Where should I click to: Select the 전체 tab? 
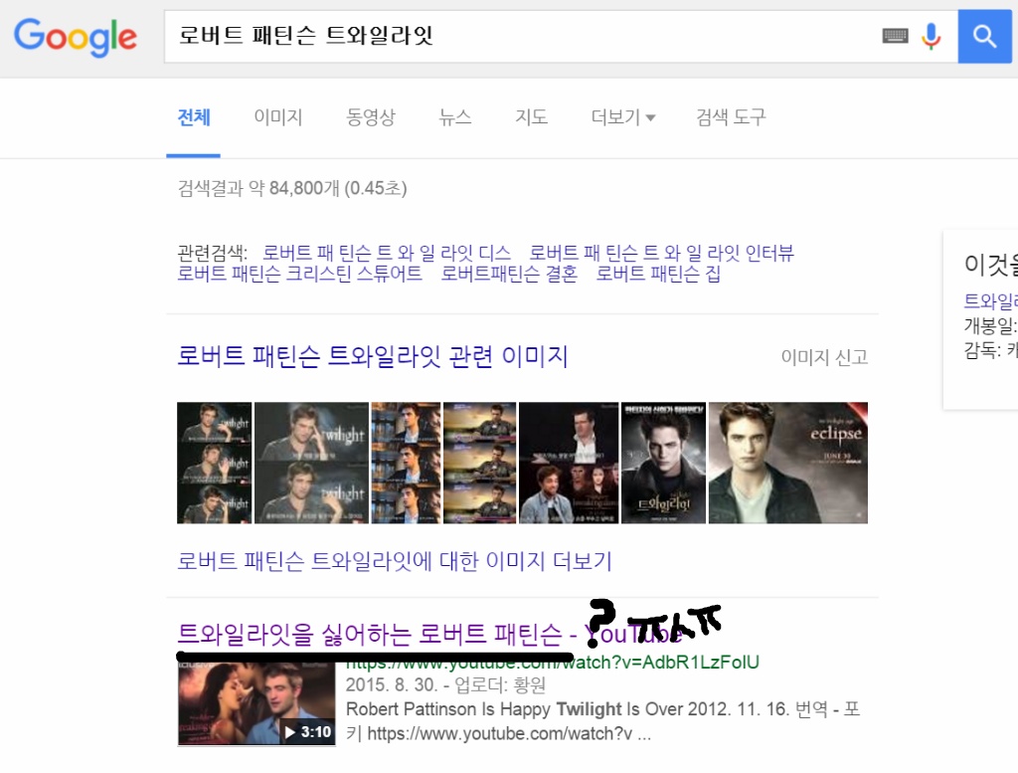point(194,117)
